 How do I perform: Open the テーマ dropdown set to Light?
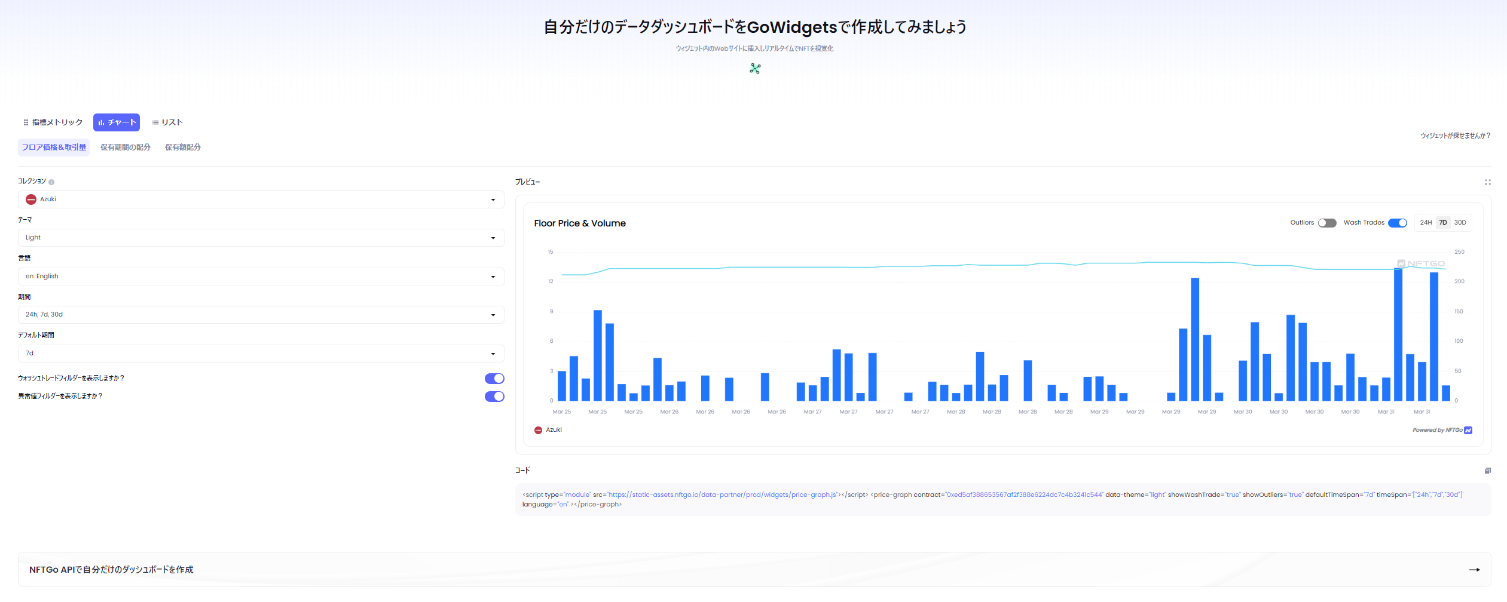(x=261, y=238)
